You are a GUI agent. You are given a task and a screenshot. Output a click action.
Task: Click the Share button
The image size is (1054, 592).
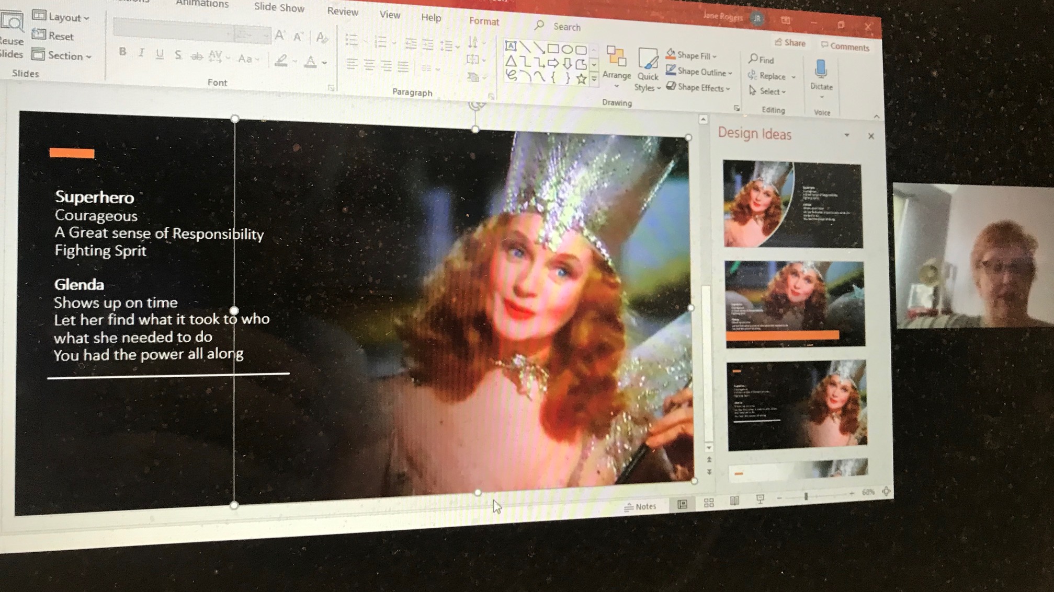pos(790,43)
